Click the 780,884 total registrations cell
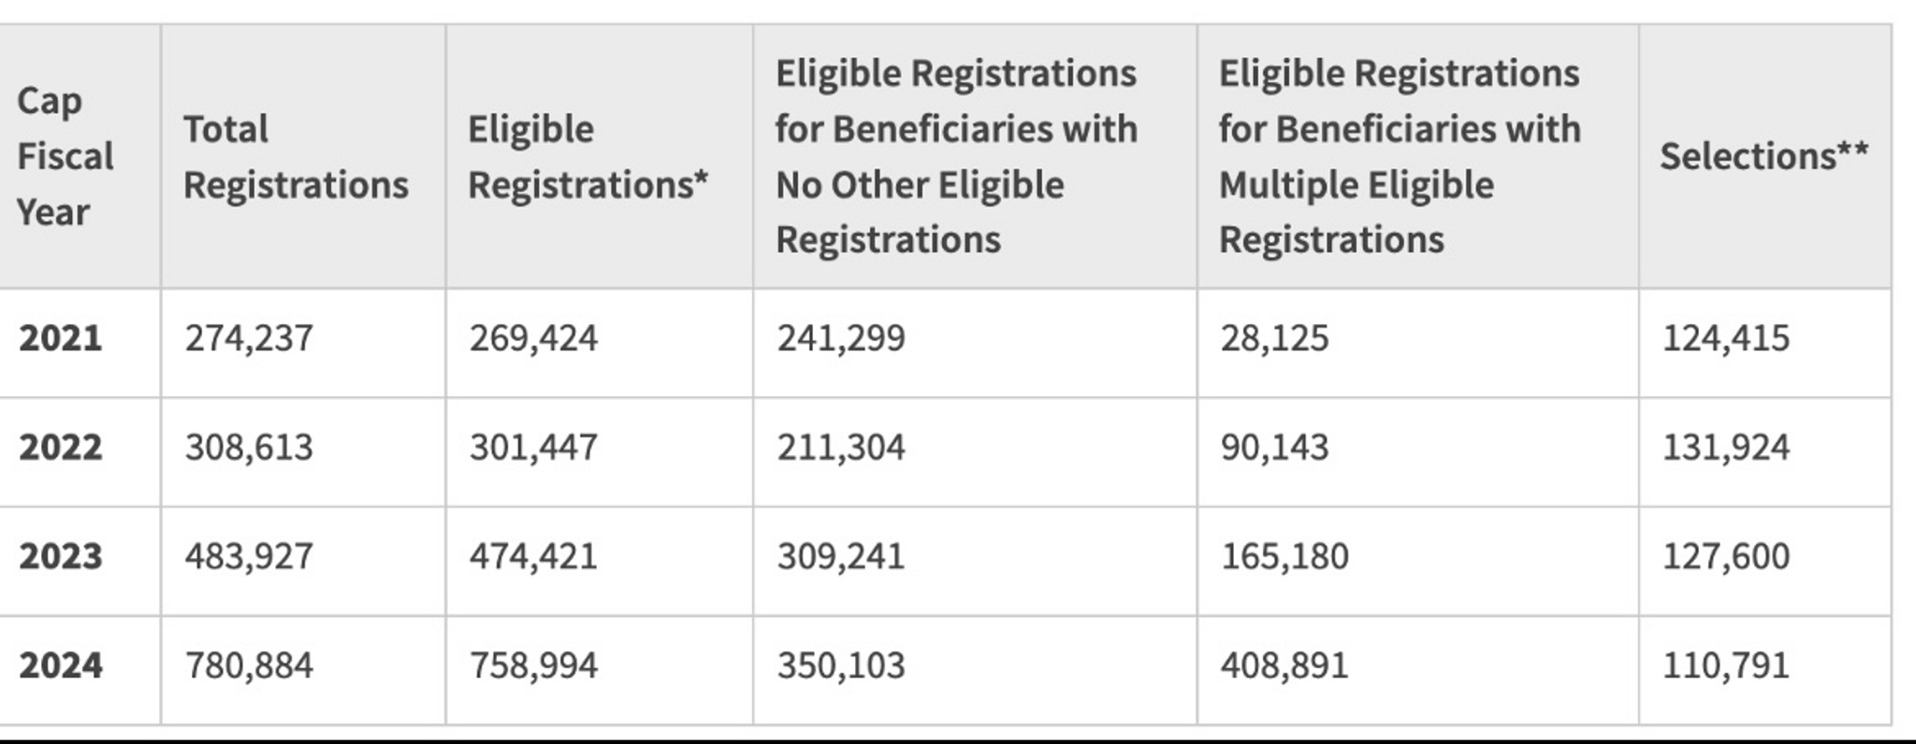The image size is (1916, 744). tap(249, 666)
